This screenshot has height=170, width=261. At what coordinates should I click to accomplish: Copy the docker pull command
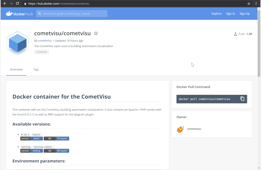(x=242, y=99)
